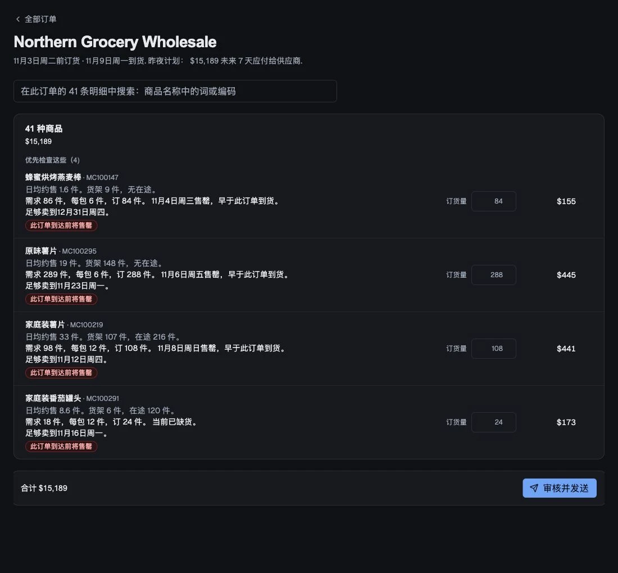Click the Northern Grocery Wholesale heading

(x=115, y=42)
